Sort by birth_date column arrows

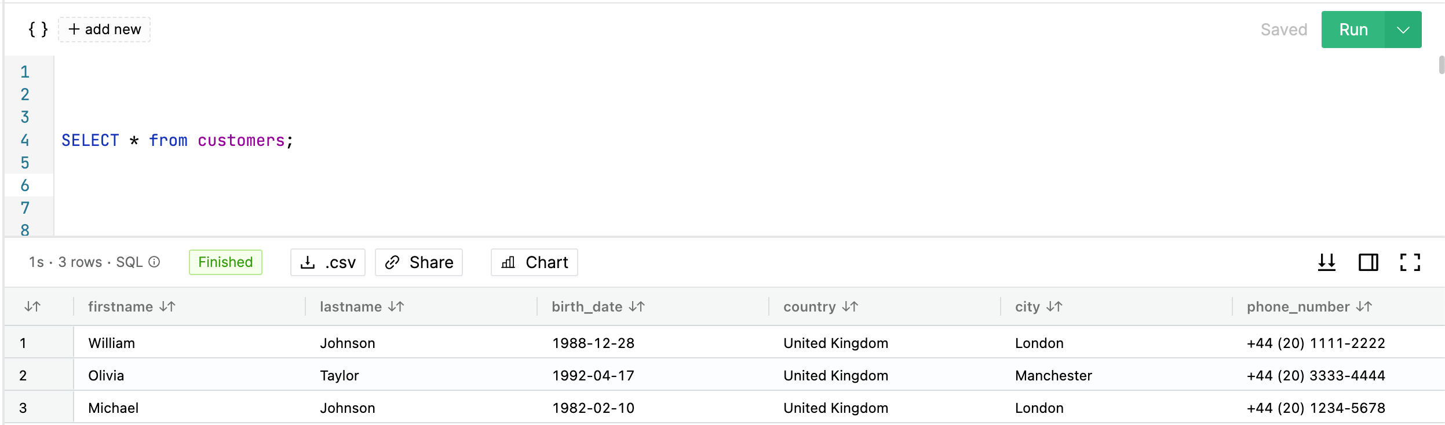pos(637,306)
